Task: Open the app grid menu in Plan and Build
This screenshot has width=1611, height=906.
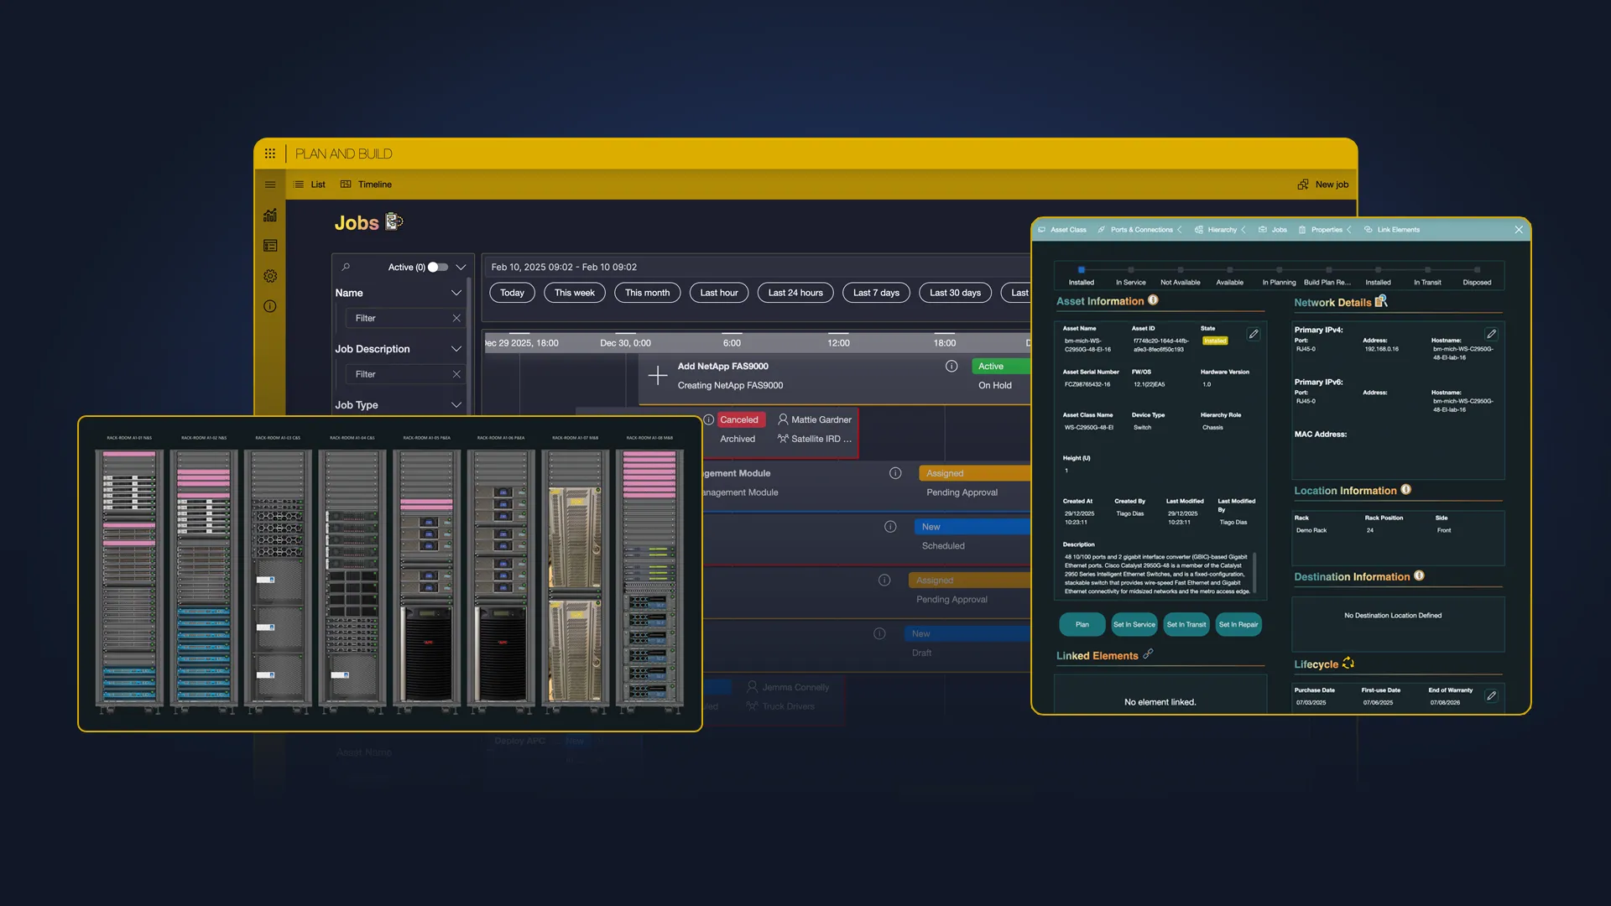Action: tap(270, 154)
